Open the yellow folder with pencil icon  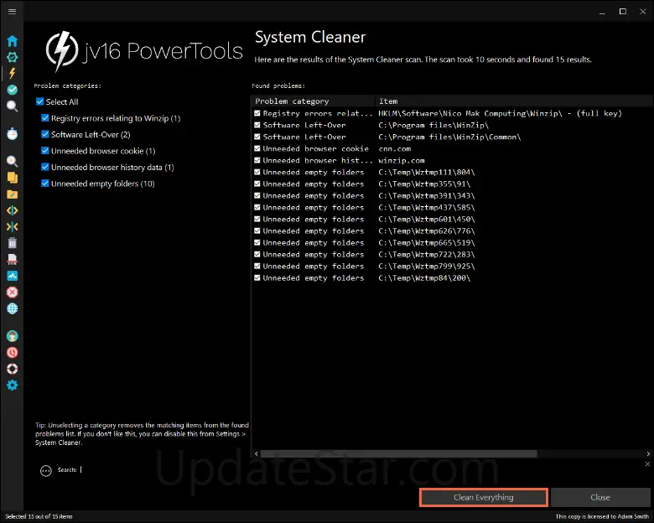[x=12, y=194]
